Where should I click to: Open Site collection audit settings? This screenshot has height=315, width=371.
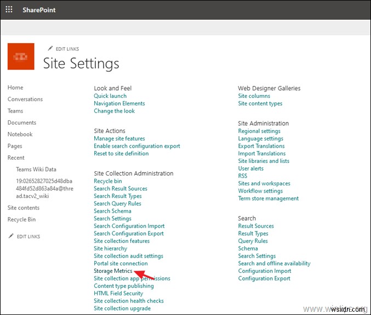pyautogui.click(x=128, y=256)
